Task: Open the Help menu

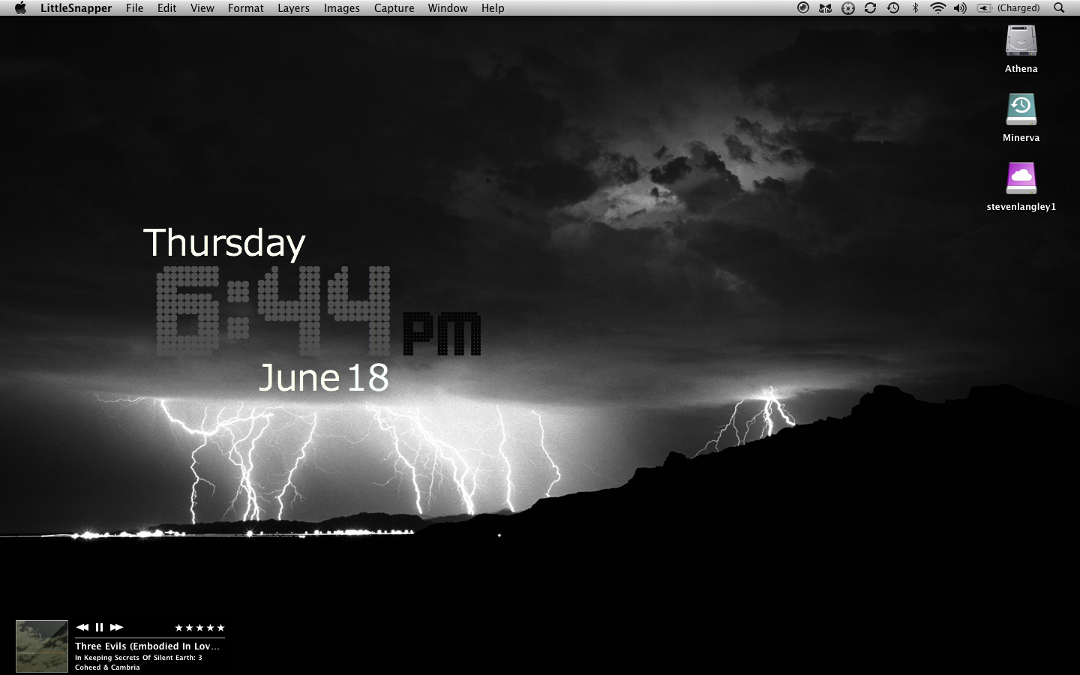Action: tap(493, 8)
